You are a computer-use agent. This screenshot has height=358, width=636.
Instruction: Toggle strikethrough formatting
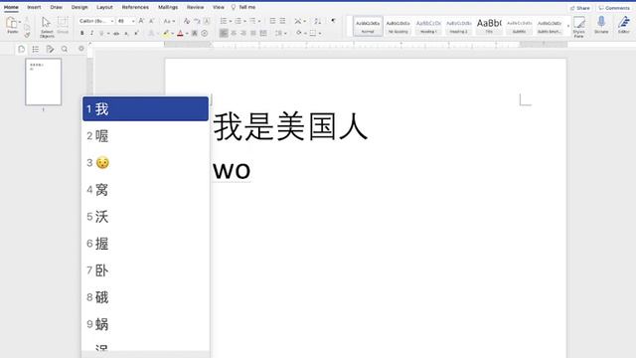(116, 33)
